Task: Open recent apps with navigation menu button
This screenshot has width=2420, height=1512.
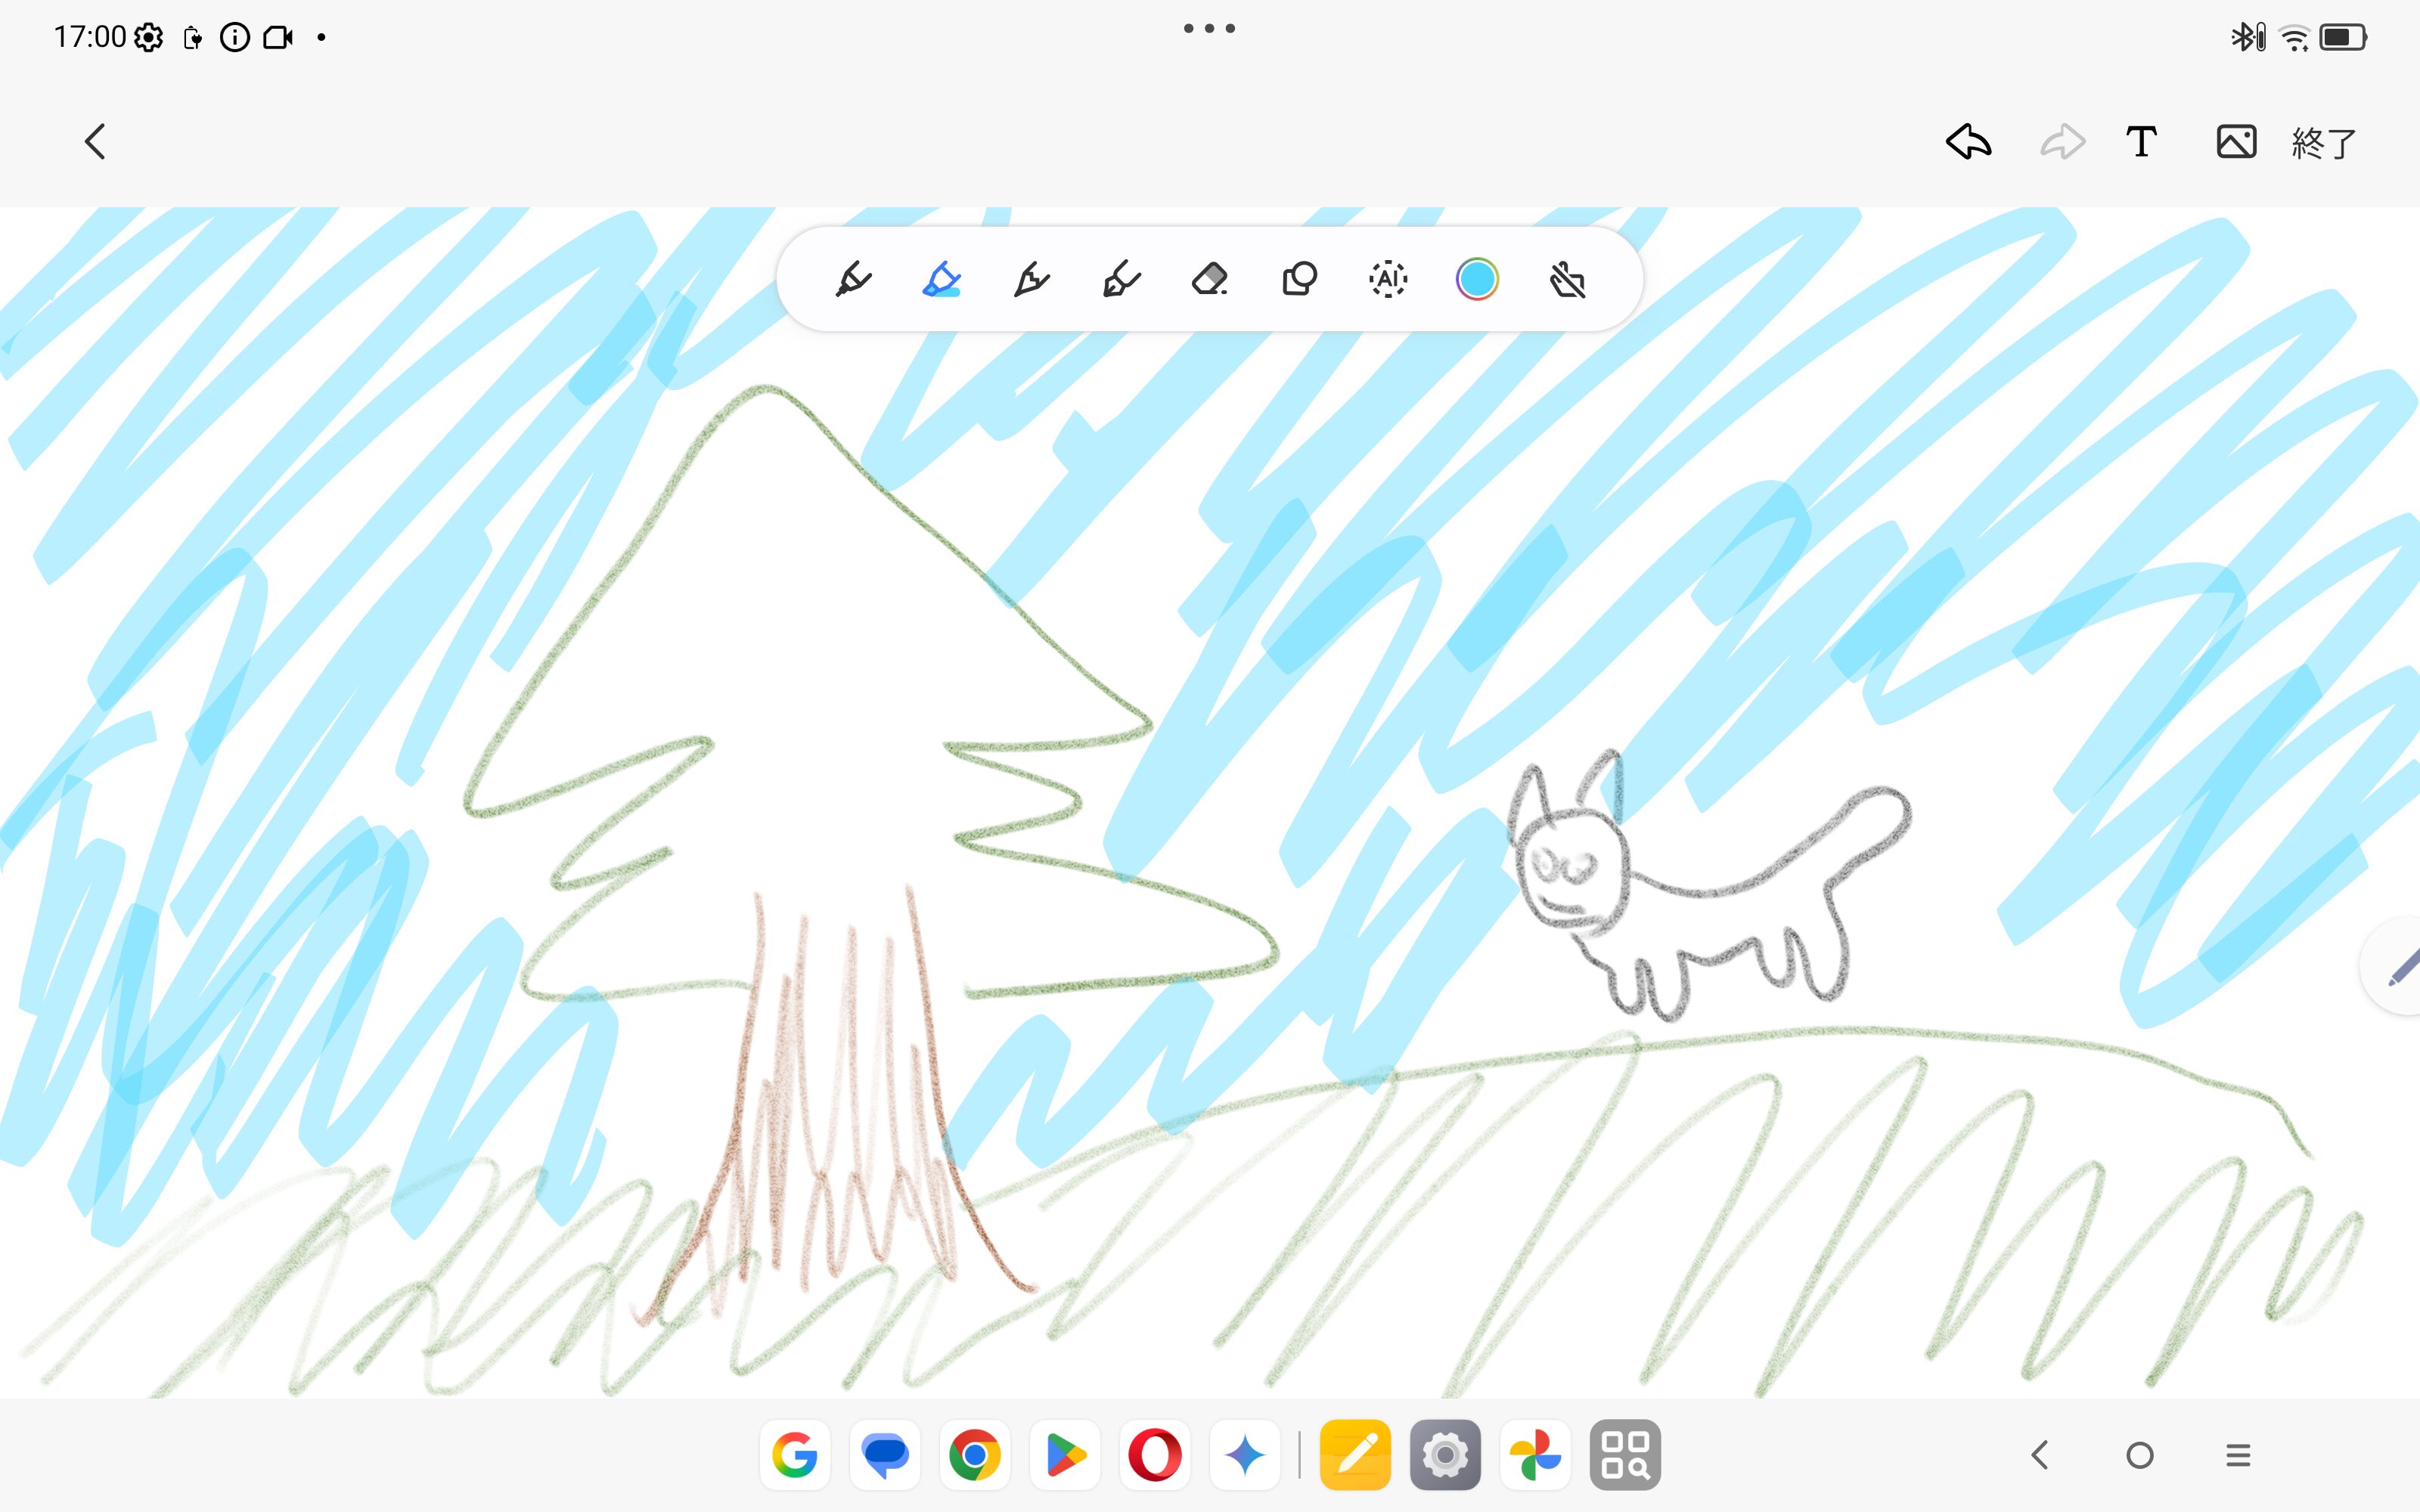Action: 2238,1455
